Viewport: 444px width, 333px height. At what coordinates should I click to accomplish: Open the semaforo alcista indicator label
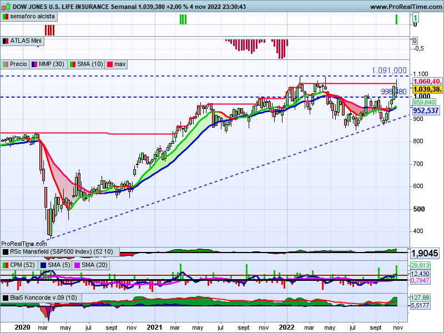pos(32,17)
